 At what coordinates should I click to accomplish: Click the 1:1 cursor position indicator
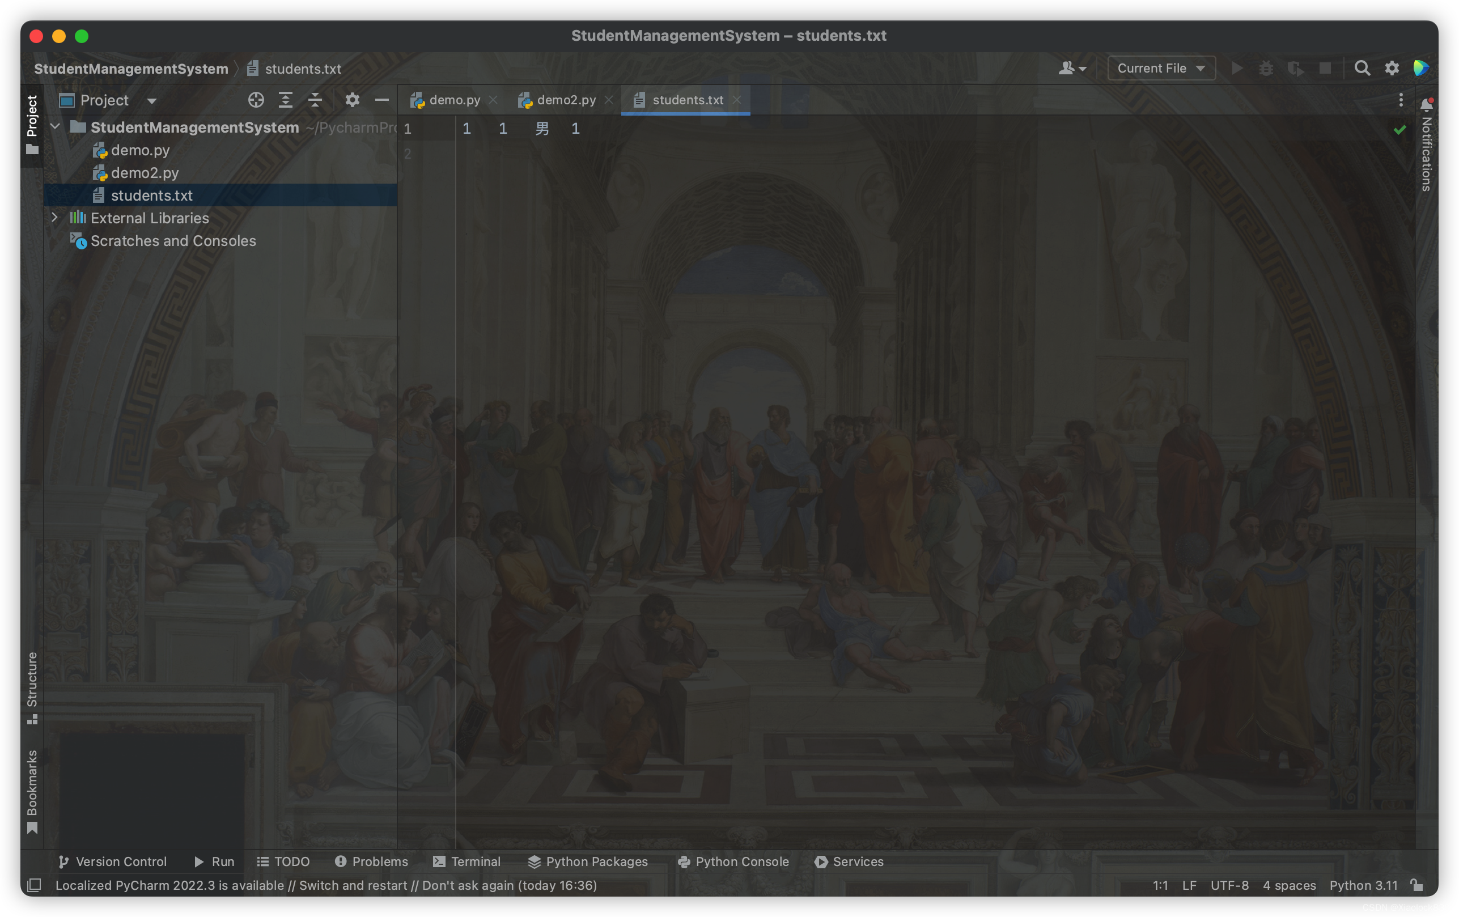coord(1160,885)
